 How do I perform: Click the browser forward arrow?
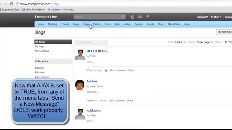pos(5,4)
